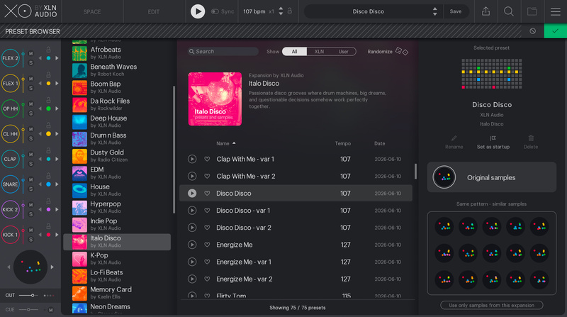Favorite the Disco Disco - var 1 preset
The height and width of the screenshot is (317, 567).
coord(207,210)
